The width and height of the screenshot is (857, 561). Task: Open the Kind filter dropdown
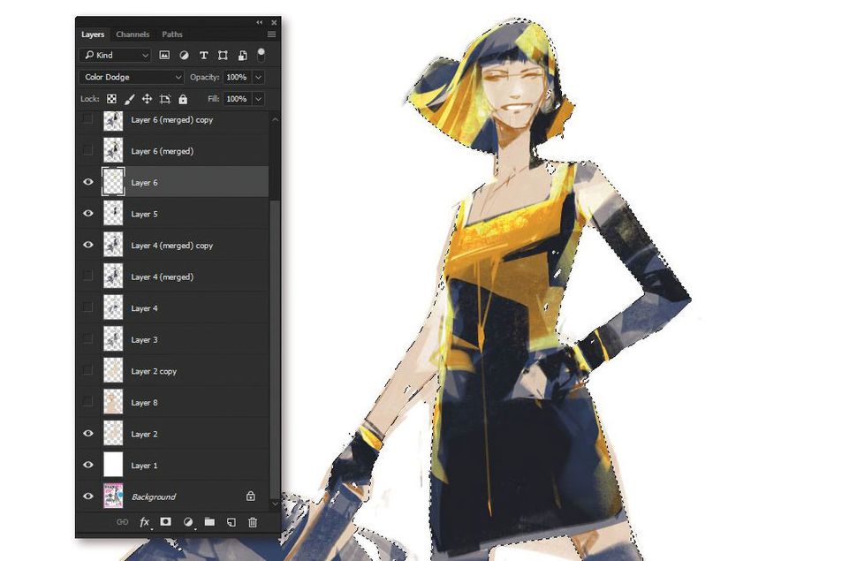click(x=115, y=55)
